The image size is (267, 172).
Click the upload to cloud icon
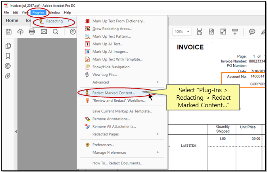pos(21,32)
